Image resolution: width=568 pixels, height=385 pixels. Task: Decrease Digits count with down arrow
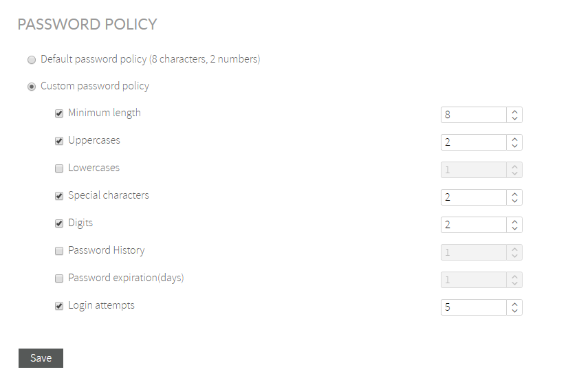pyautogui.click(x=514, y=228)
